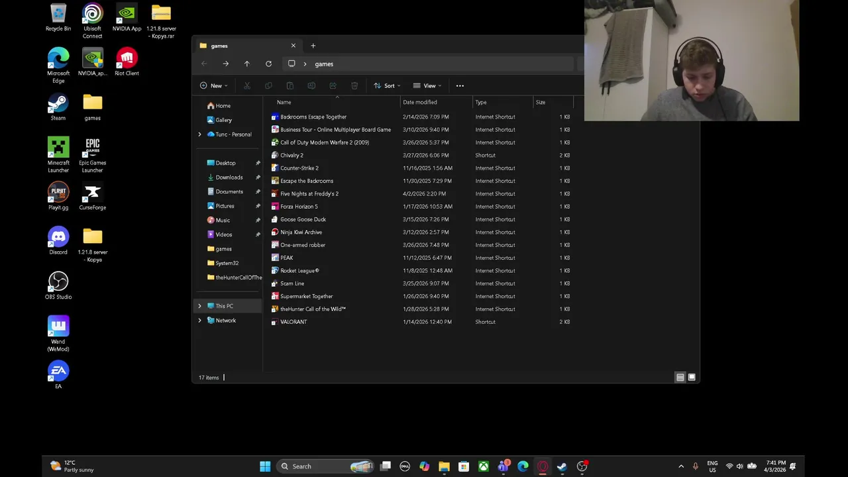Screen dimensions: 848x477
Task: Expand the Tunc - Personal tree node
Action: (x=199, y=134)
